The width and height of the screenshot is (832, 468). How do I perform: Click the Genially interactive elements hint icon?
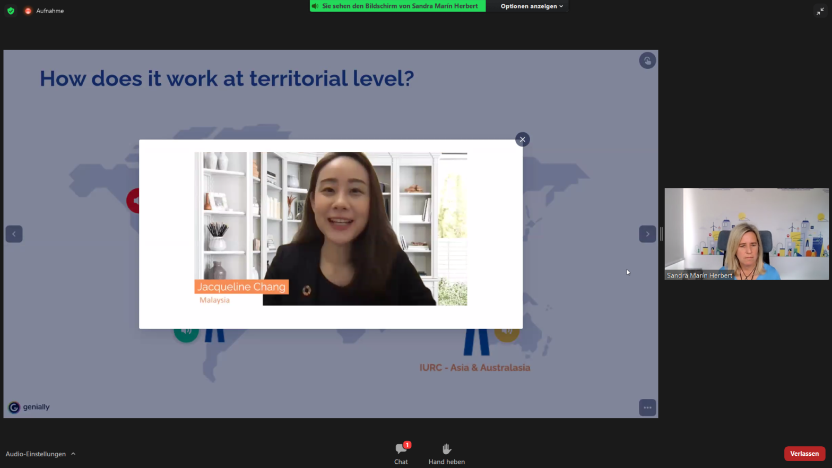(647, 60)
